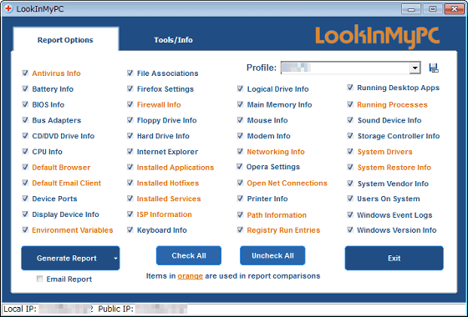The image size is (468, 317).
Task: Toggle Printer Info checkbox
Action: (x=240, y=199)
